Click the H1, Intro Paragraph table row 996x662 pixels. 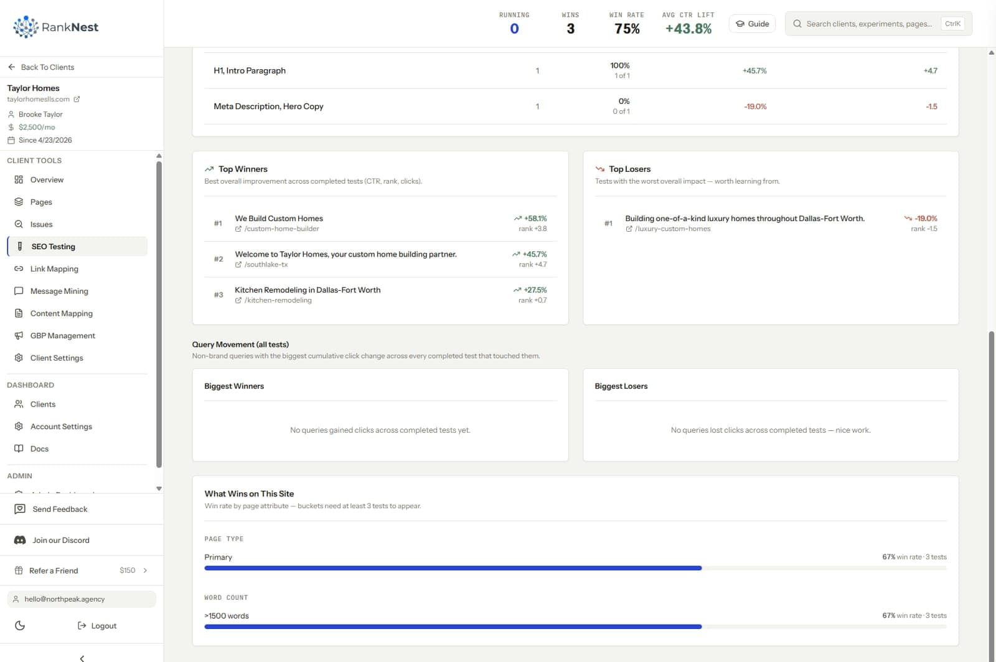click(x=575, y=70)
